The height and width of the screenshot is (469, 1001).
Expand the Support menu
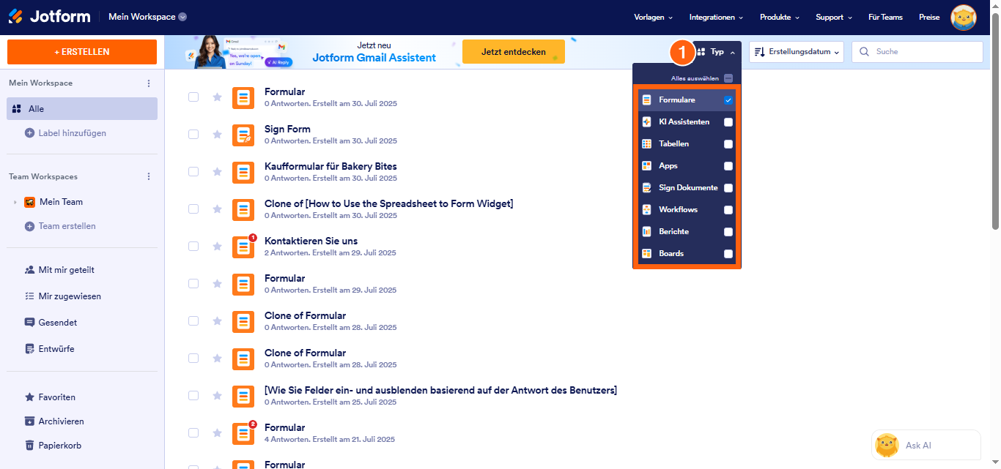(x=834, y=17)
